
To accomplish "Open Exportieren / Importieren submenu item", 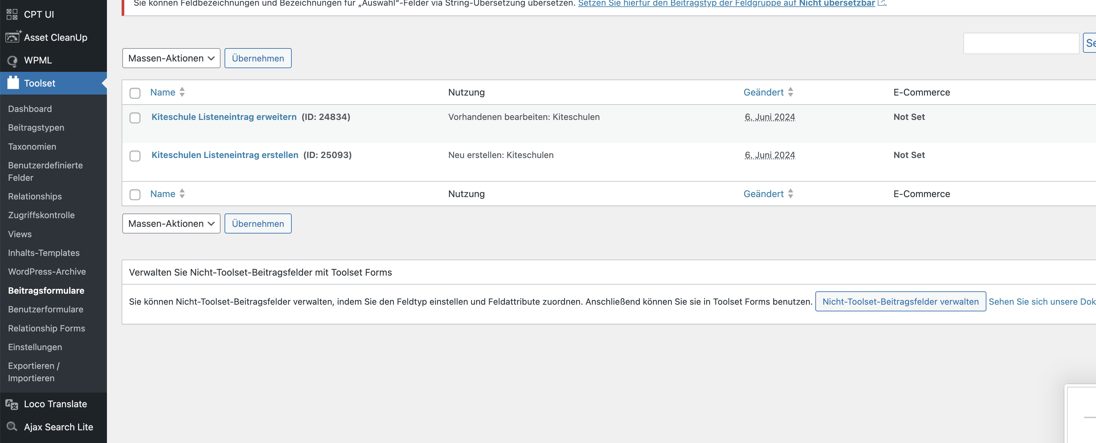I will coord(34,372).
